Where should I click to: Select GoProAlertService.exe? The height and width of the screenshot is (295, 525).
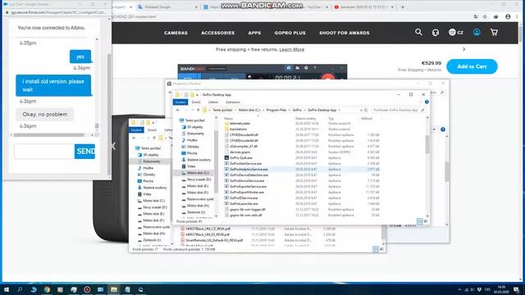pyautogui.click(x=245, y=164)
